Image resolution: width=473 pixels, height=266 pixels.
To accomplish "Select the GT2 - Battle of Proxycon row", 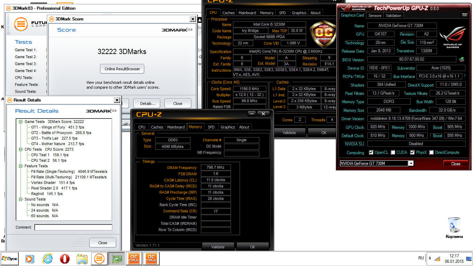I will (61, 133).
